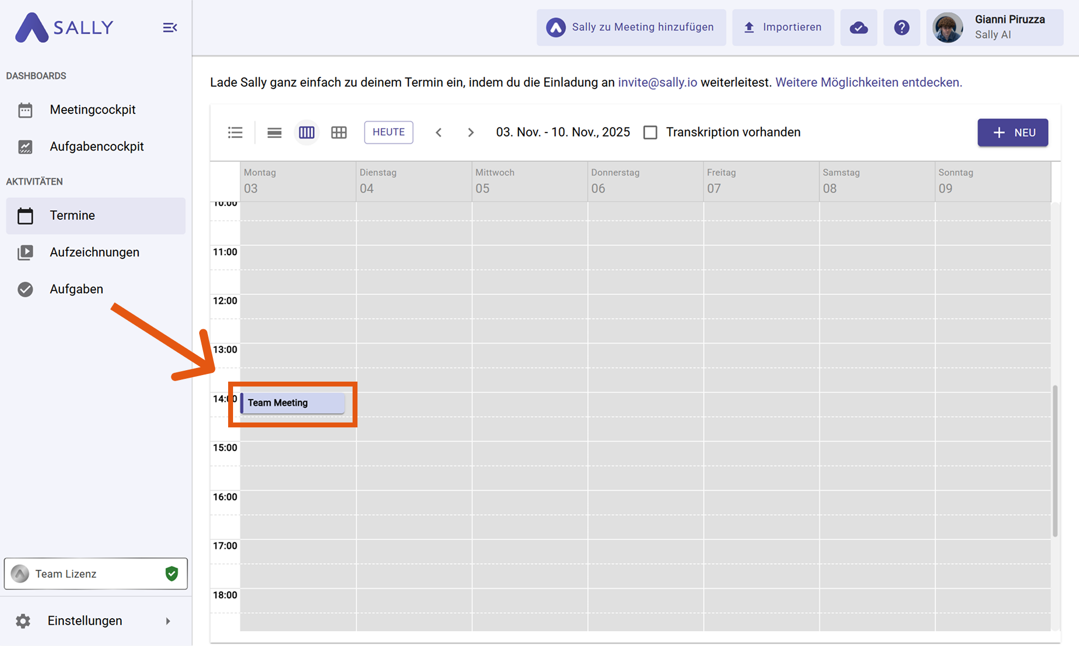This screenshot has width=1079, height=646.
Task: Click the invite@sally.io link
Action: (657, 82)
